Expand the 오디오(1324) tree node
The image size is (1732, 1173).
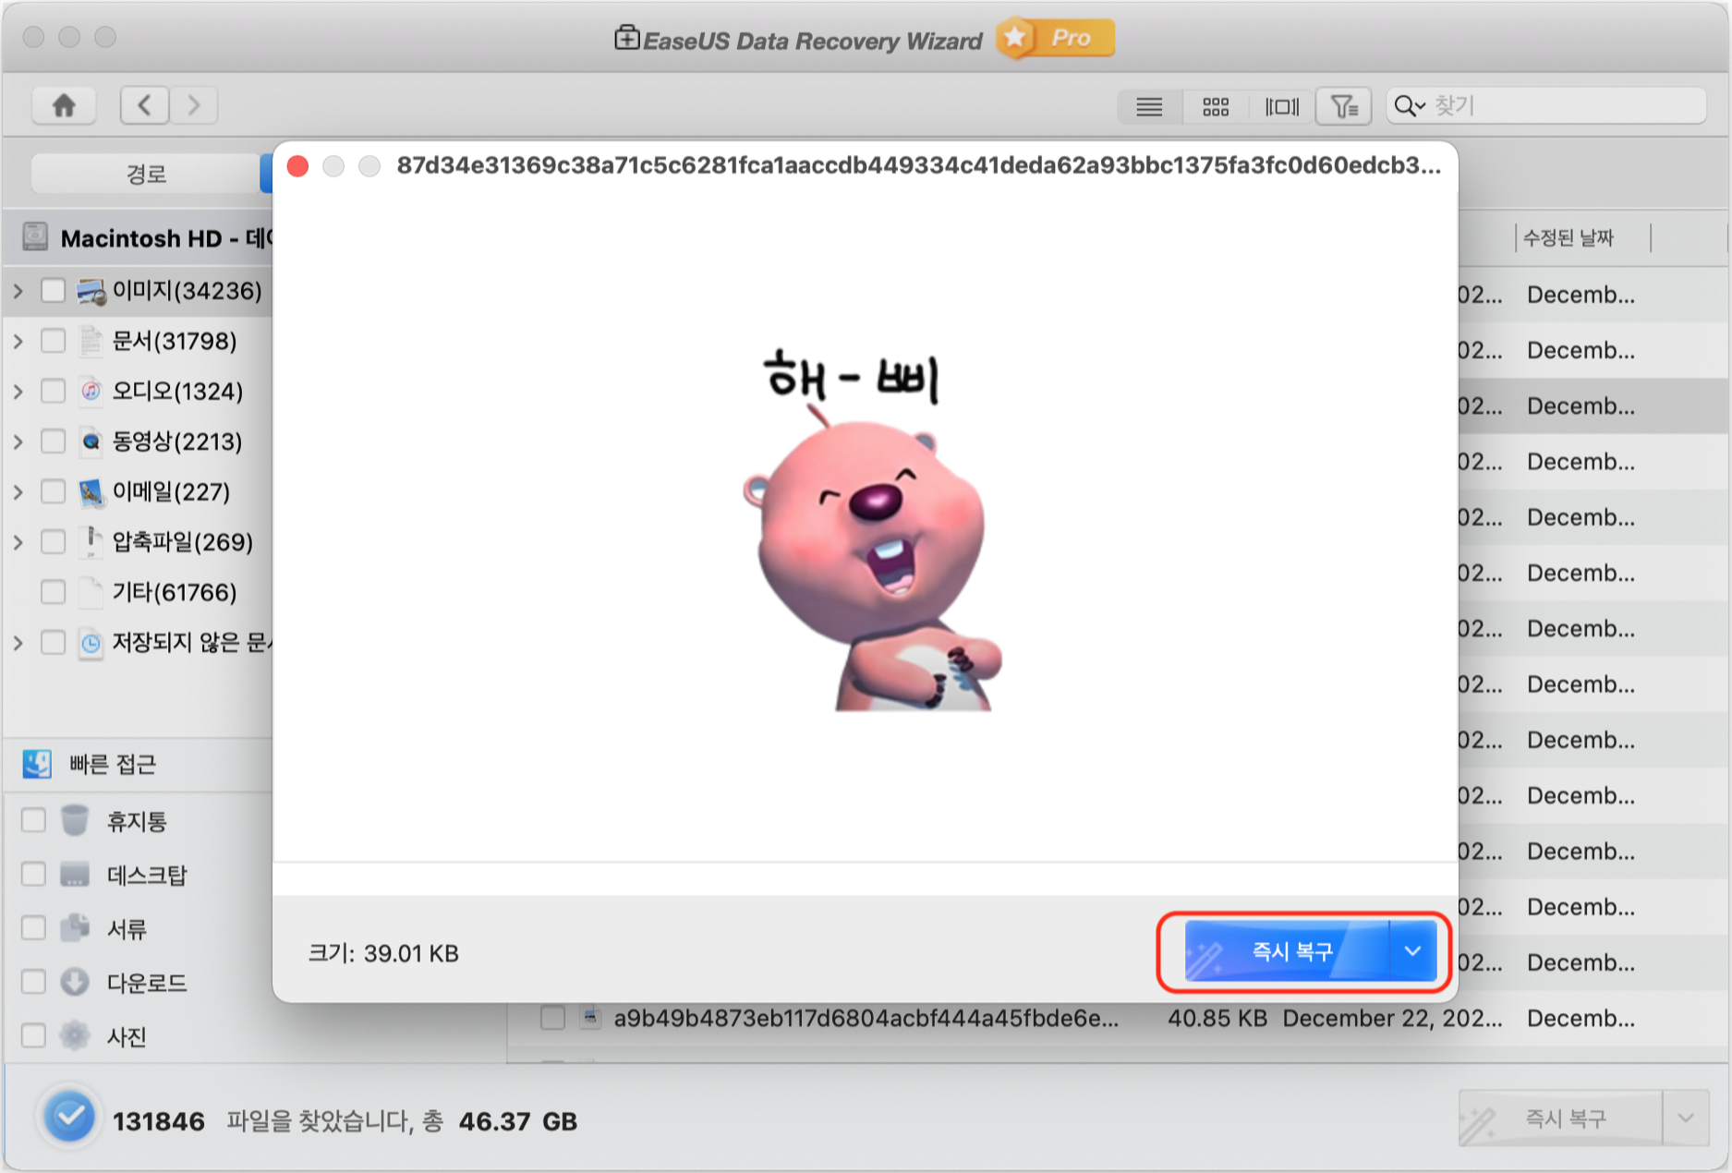click(x=18, y=392)
